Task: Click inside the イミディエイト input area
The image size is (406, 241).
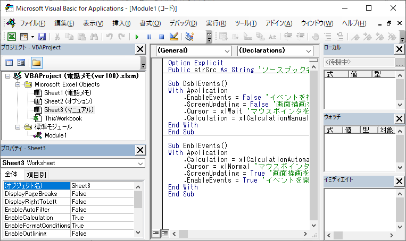Action: point(360,210)
